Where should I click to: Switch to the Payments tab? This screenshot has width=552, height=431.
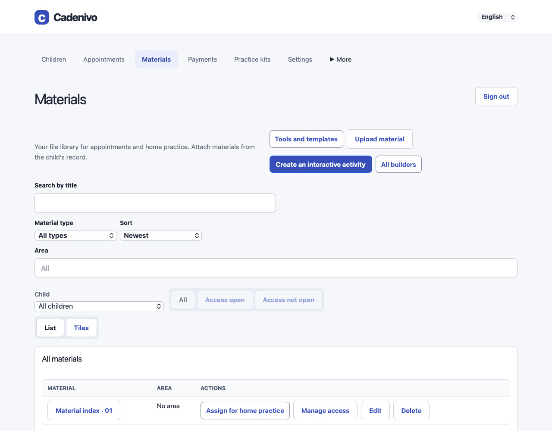[203, 59]
